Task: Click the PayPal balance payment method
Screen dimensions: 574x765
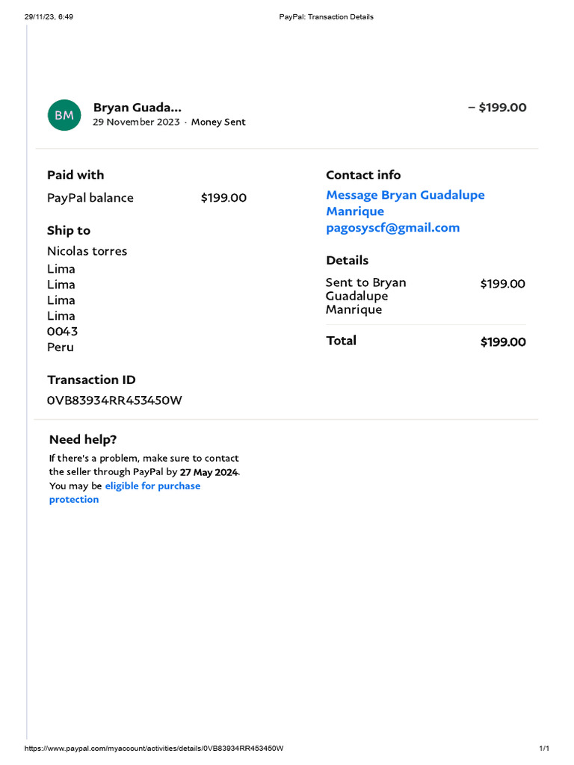Action: tap(90, 198)
